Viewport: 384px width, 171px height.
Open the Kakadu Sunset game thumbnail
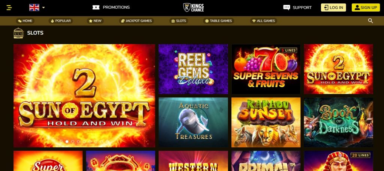266,123
